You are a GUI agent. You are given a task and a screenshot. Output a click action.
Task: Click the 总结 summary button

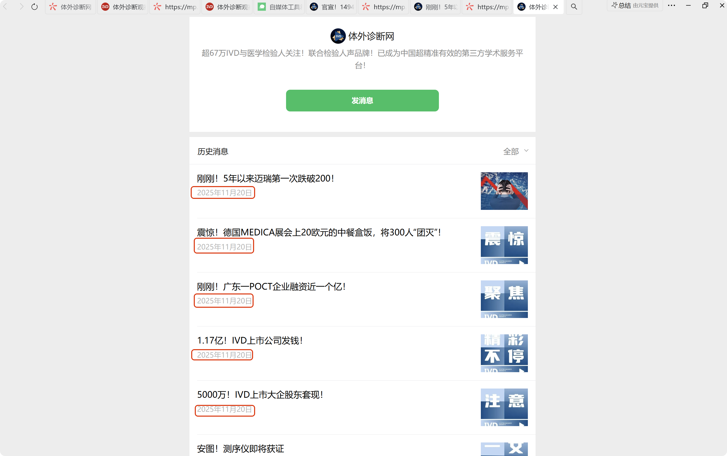635,5
